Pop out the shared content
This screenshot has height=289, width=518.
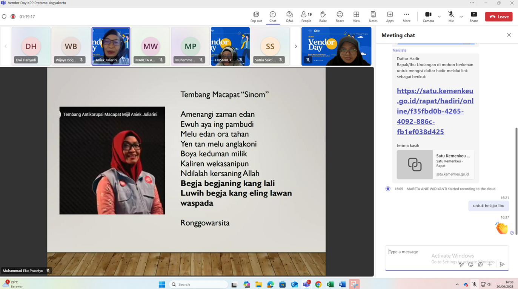pyautogui.click(x=256, y=16)
